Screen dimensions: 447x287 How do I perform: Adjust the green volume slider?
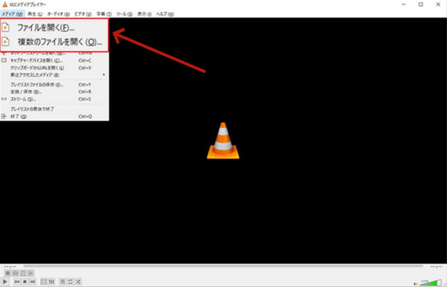click(x=430, y=283)
